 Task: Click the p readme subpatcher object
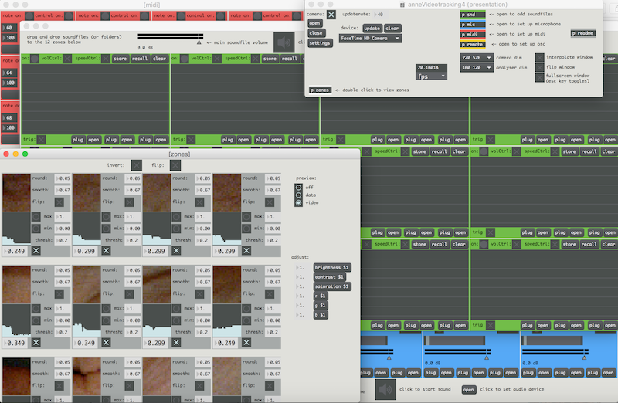583,33
